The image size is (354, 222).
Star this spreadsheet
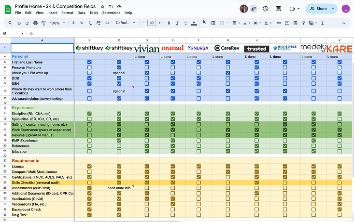click(x=102, y=7)
